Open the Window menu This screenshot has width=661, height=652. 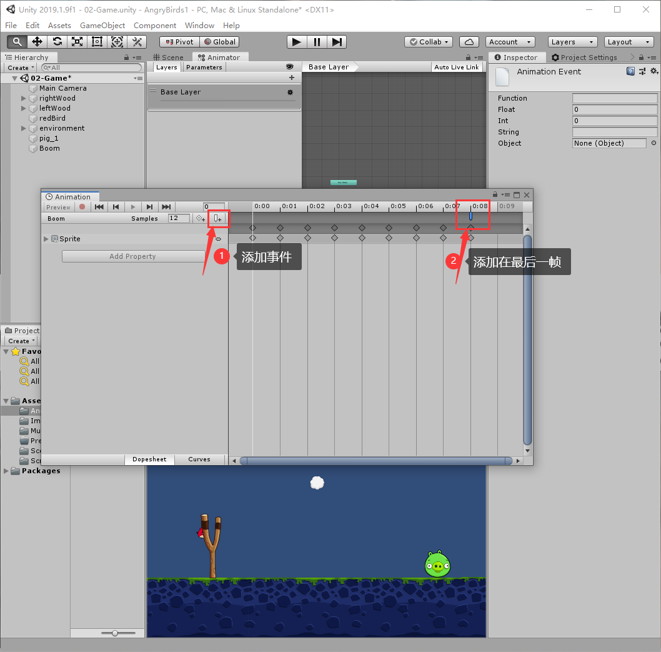199,25
